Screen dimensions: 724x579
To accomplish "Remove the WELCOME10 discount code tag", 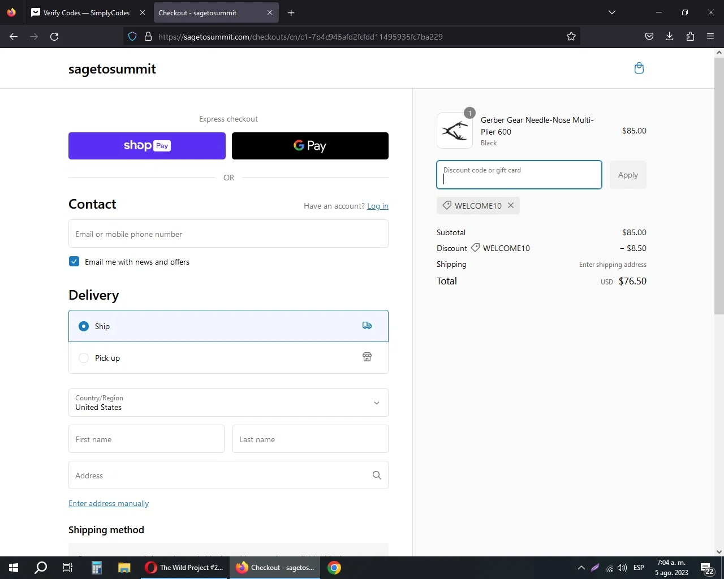I will coord(511,205).
